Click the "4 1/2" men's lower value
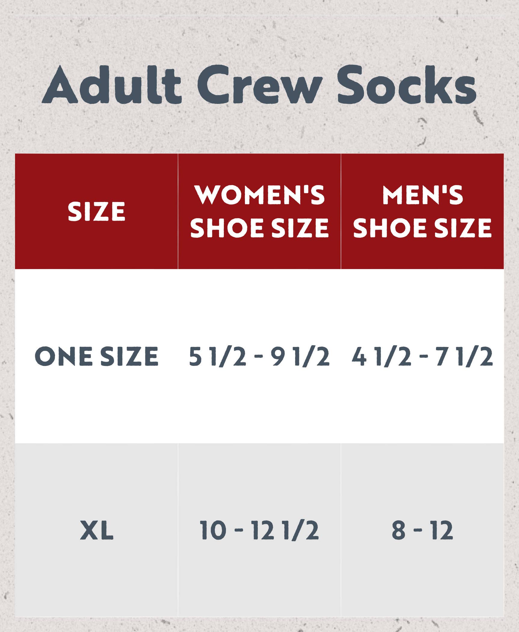 [382, 356]
